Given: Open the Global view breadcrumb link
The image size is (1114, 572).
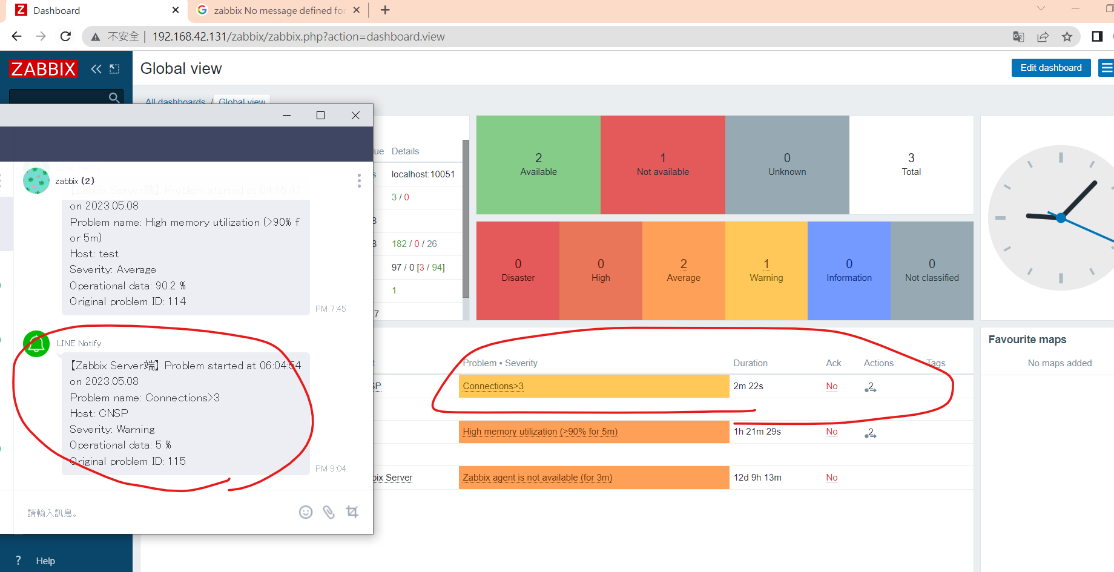Looking at the screenshot, I should click(242, 102).
